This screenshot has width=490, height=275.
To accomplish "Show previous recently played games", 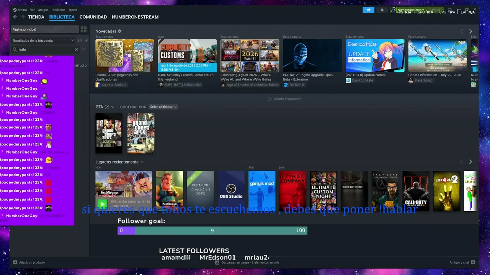I will [x=462, y=162].
